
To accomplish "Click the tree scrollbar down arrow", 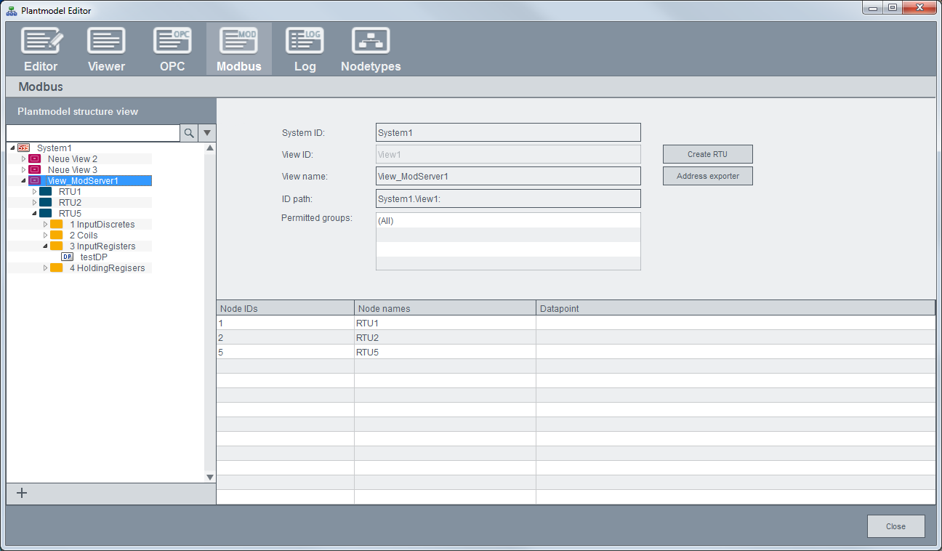I will [x=210, y=478].
